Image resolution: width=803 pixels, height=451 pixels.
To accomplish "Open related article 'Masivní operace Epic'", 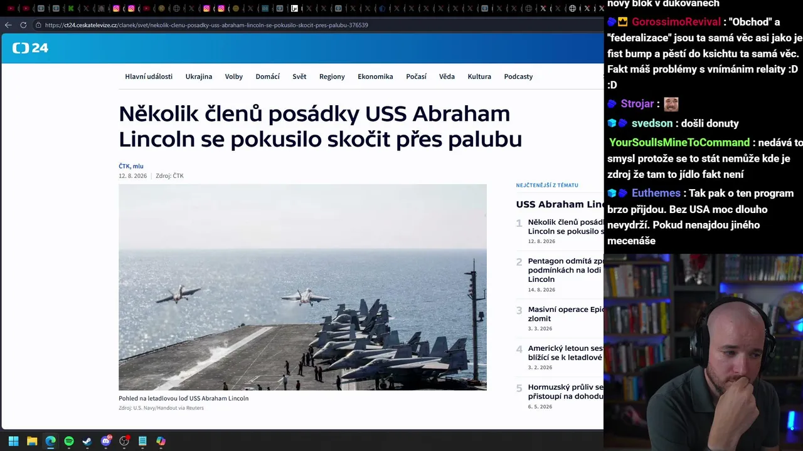I will (x=565, y=314).
